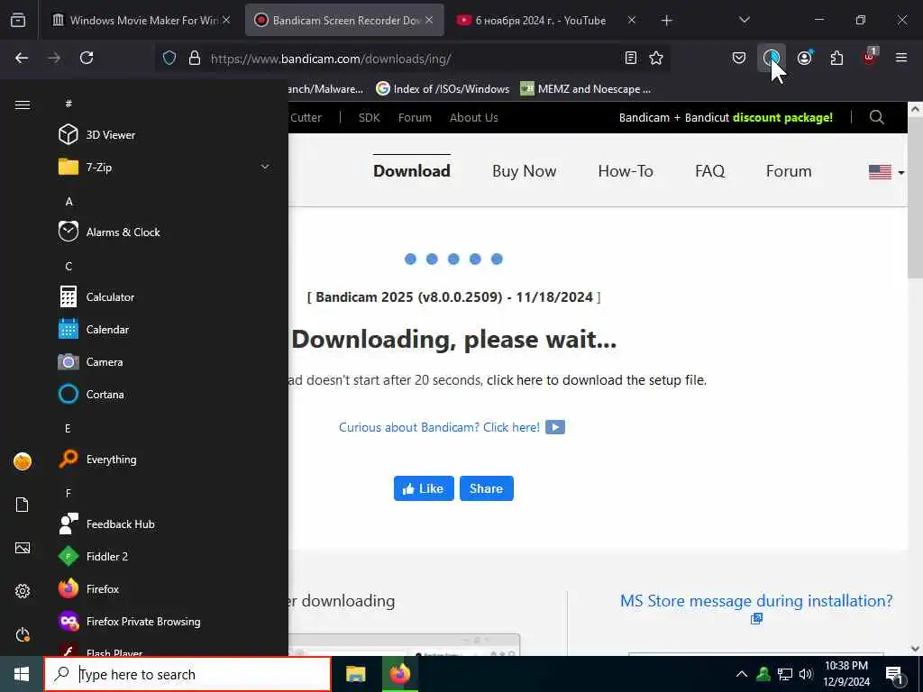Viewport: 923px width, 692px height.
Task: Click the Windows Start button
Action: (x=22, y=674)
